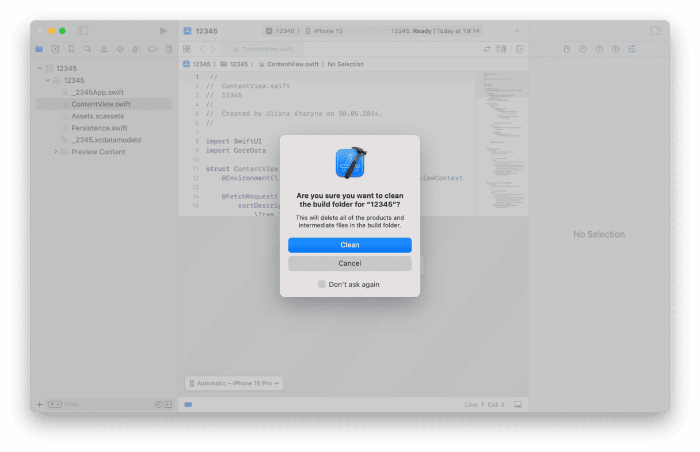Image resolution: width=700 pixels, height=452 pixels.
Task: Show the File inspector icon
Action: click(x=567, y=49)
